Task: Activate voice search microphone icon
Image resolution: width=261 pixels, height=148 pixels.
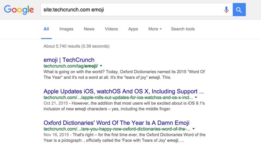Action: (226, 10)
